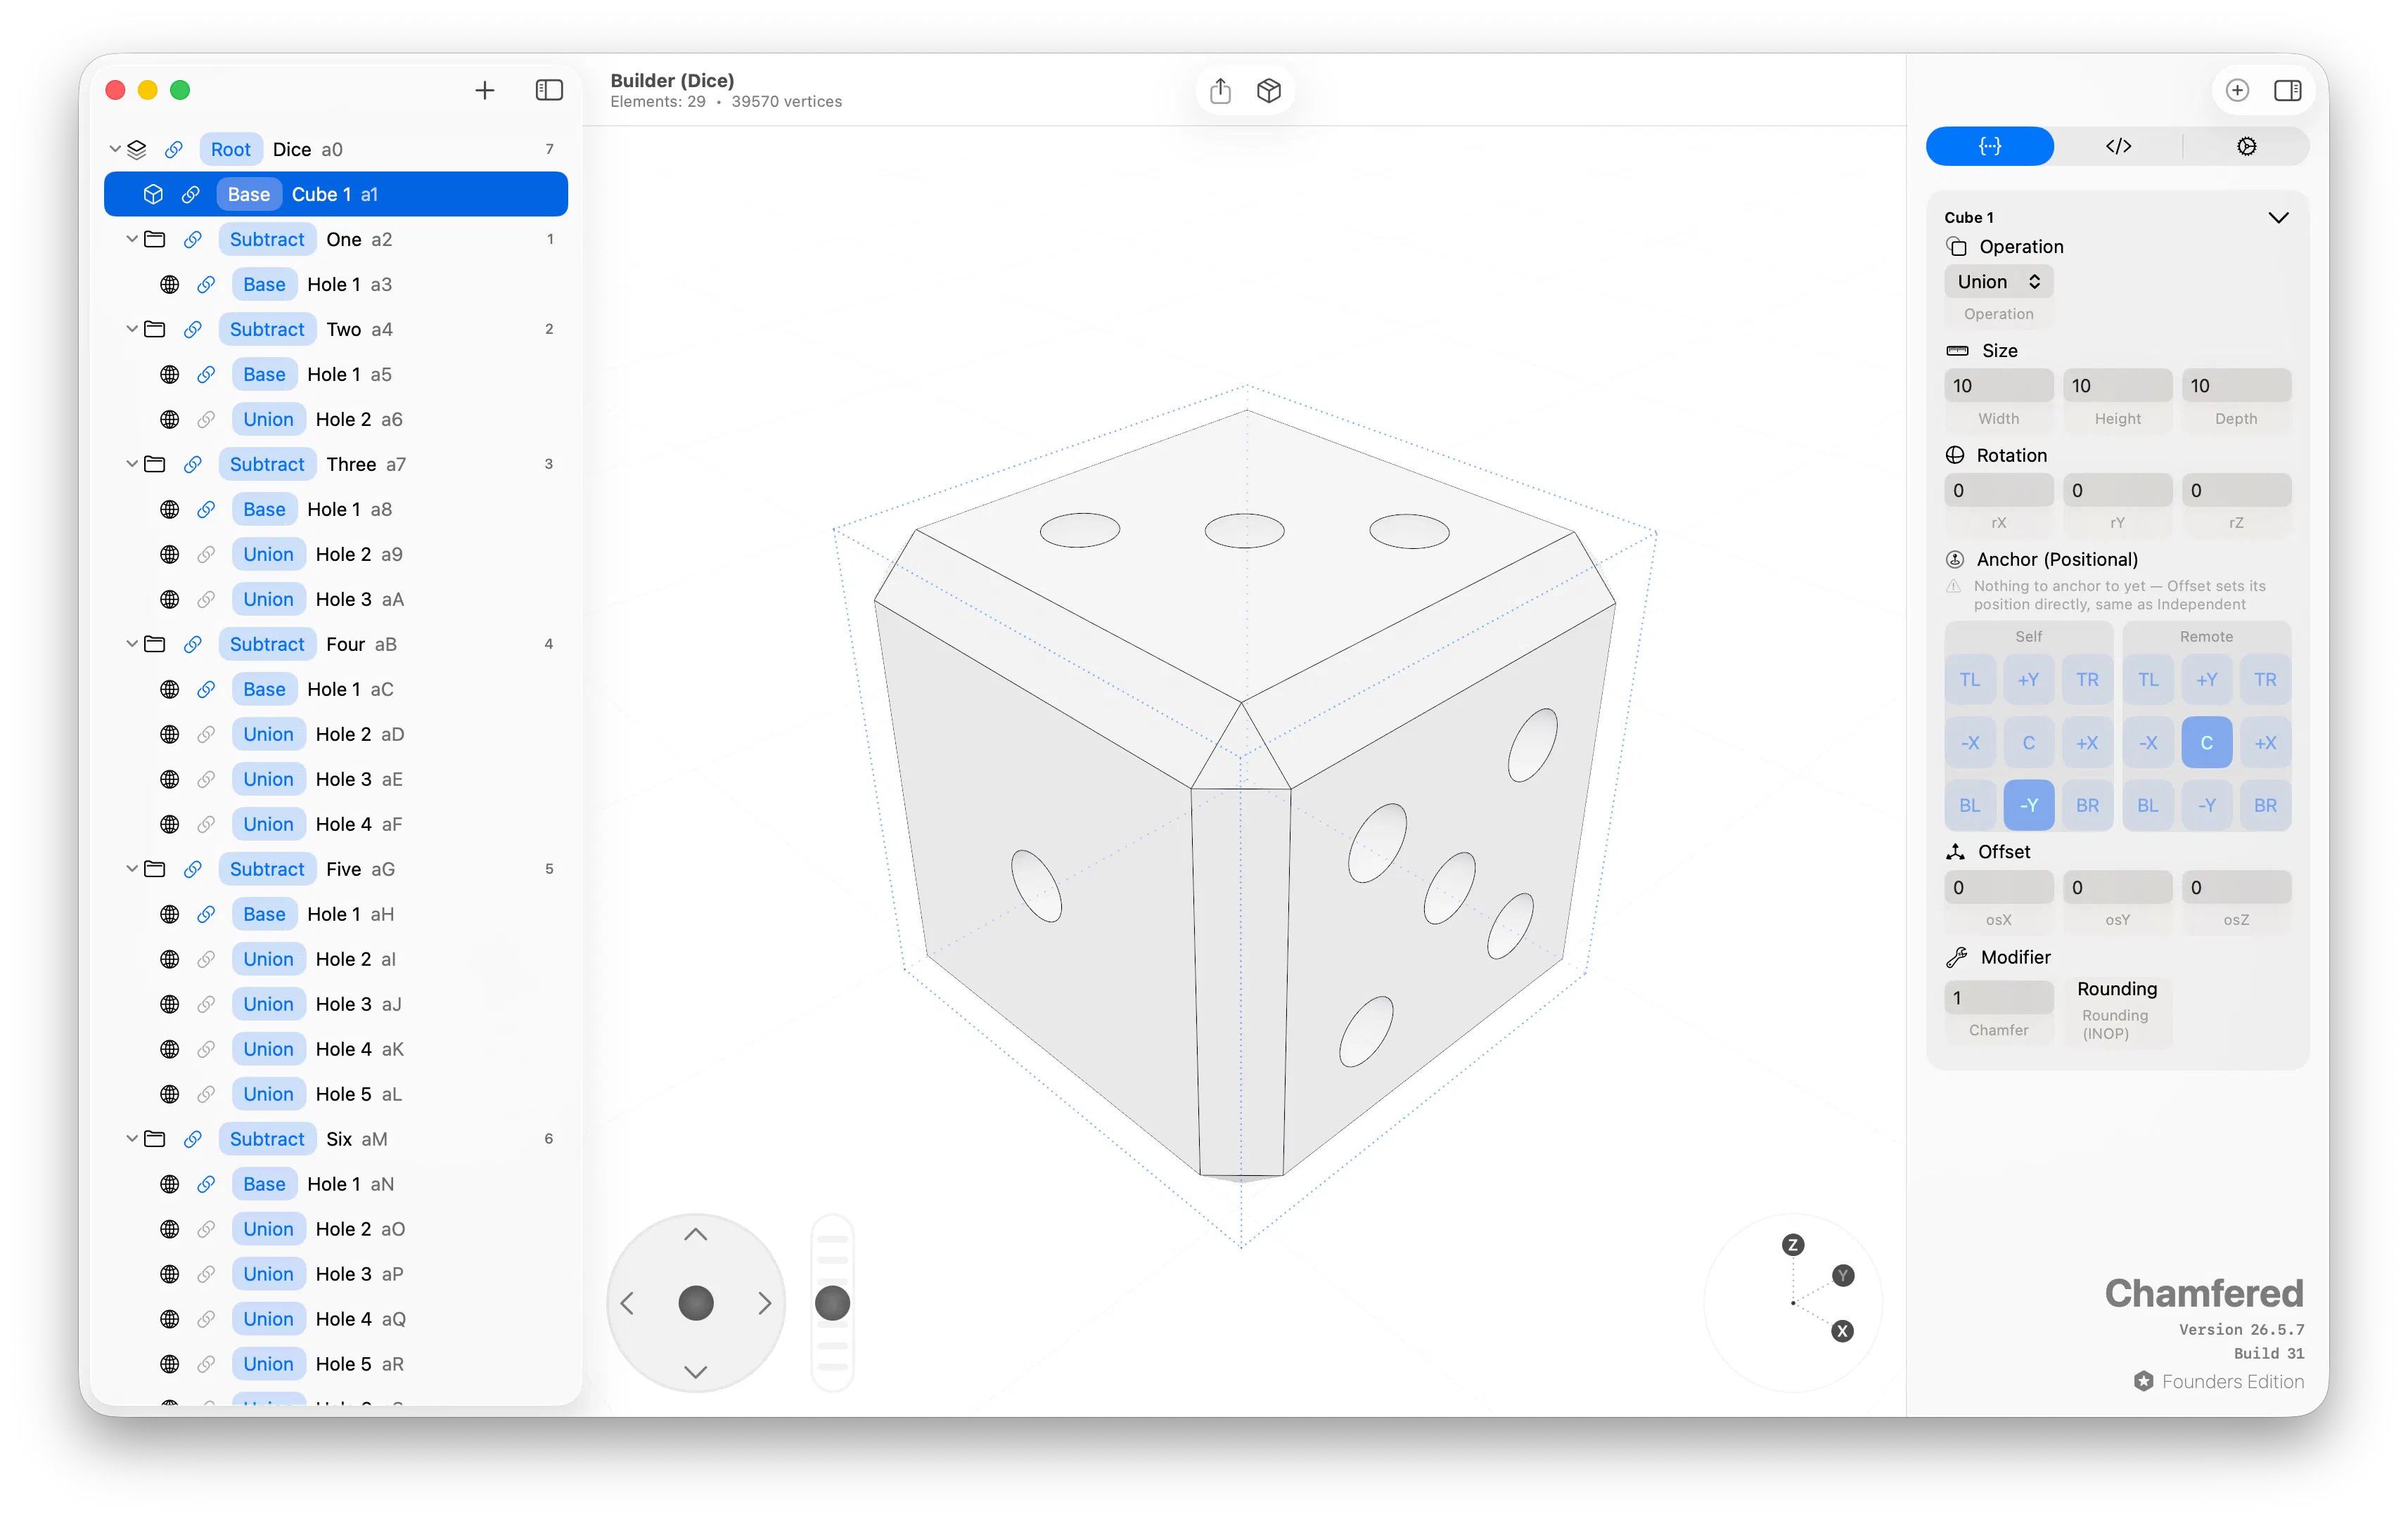Toggle link icon on Two a4 row
Screen dimensions: 2408x1521
coord(193,329)
